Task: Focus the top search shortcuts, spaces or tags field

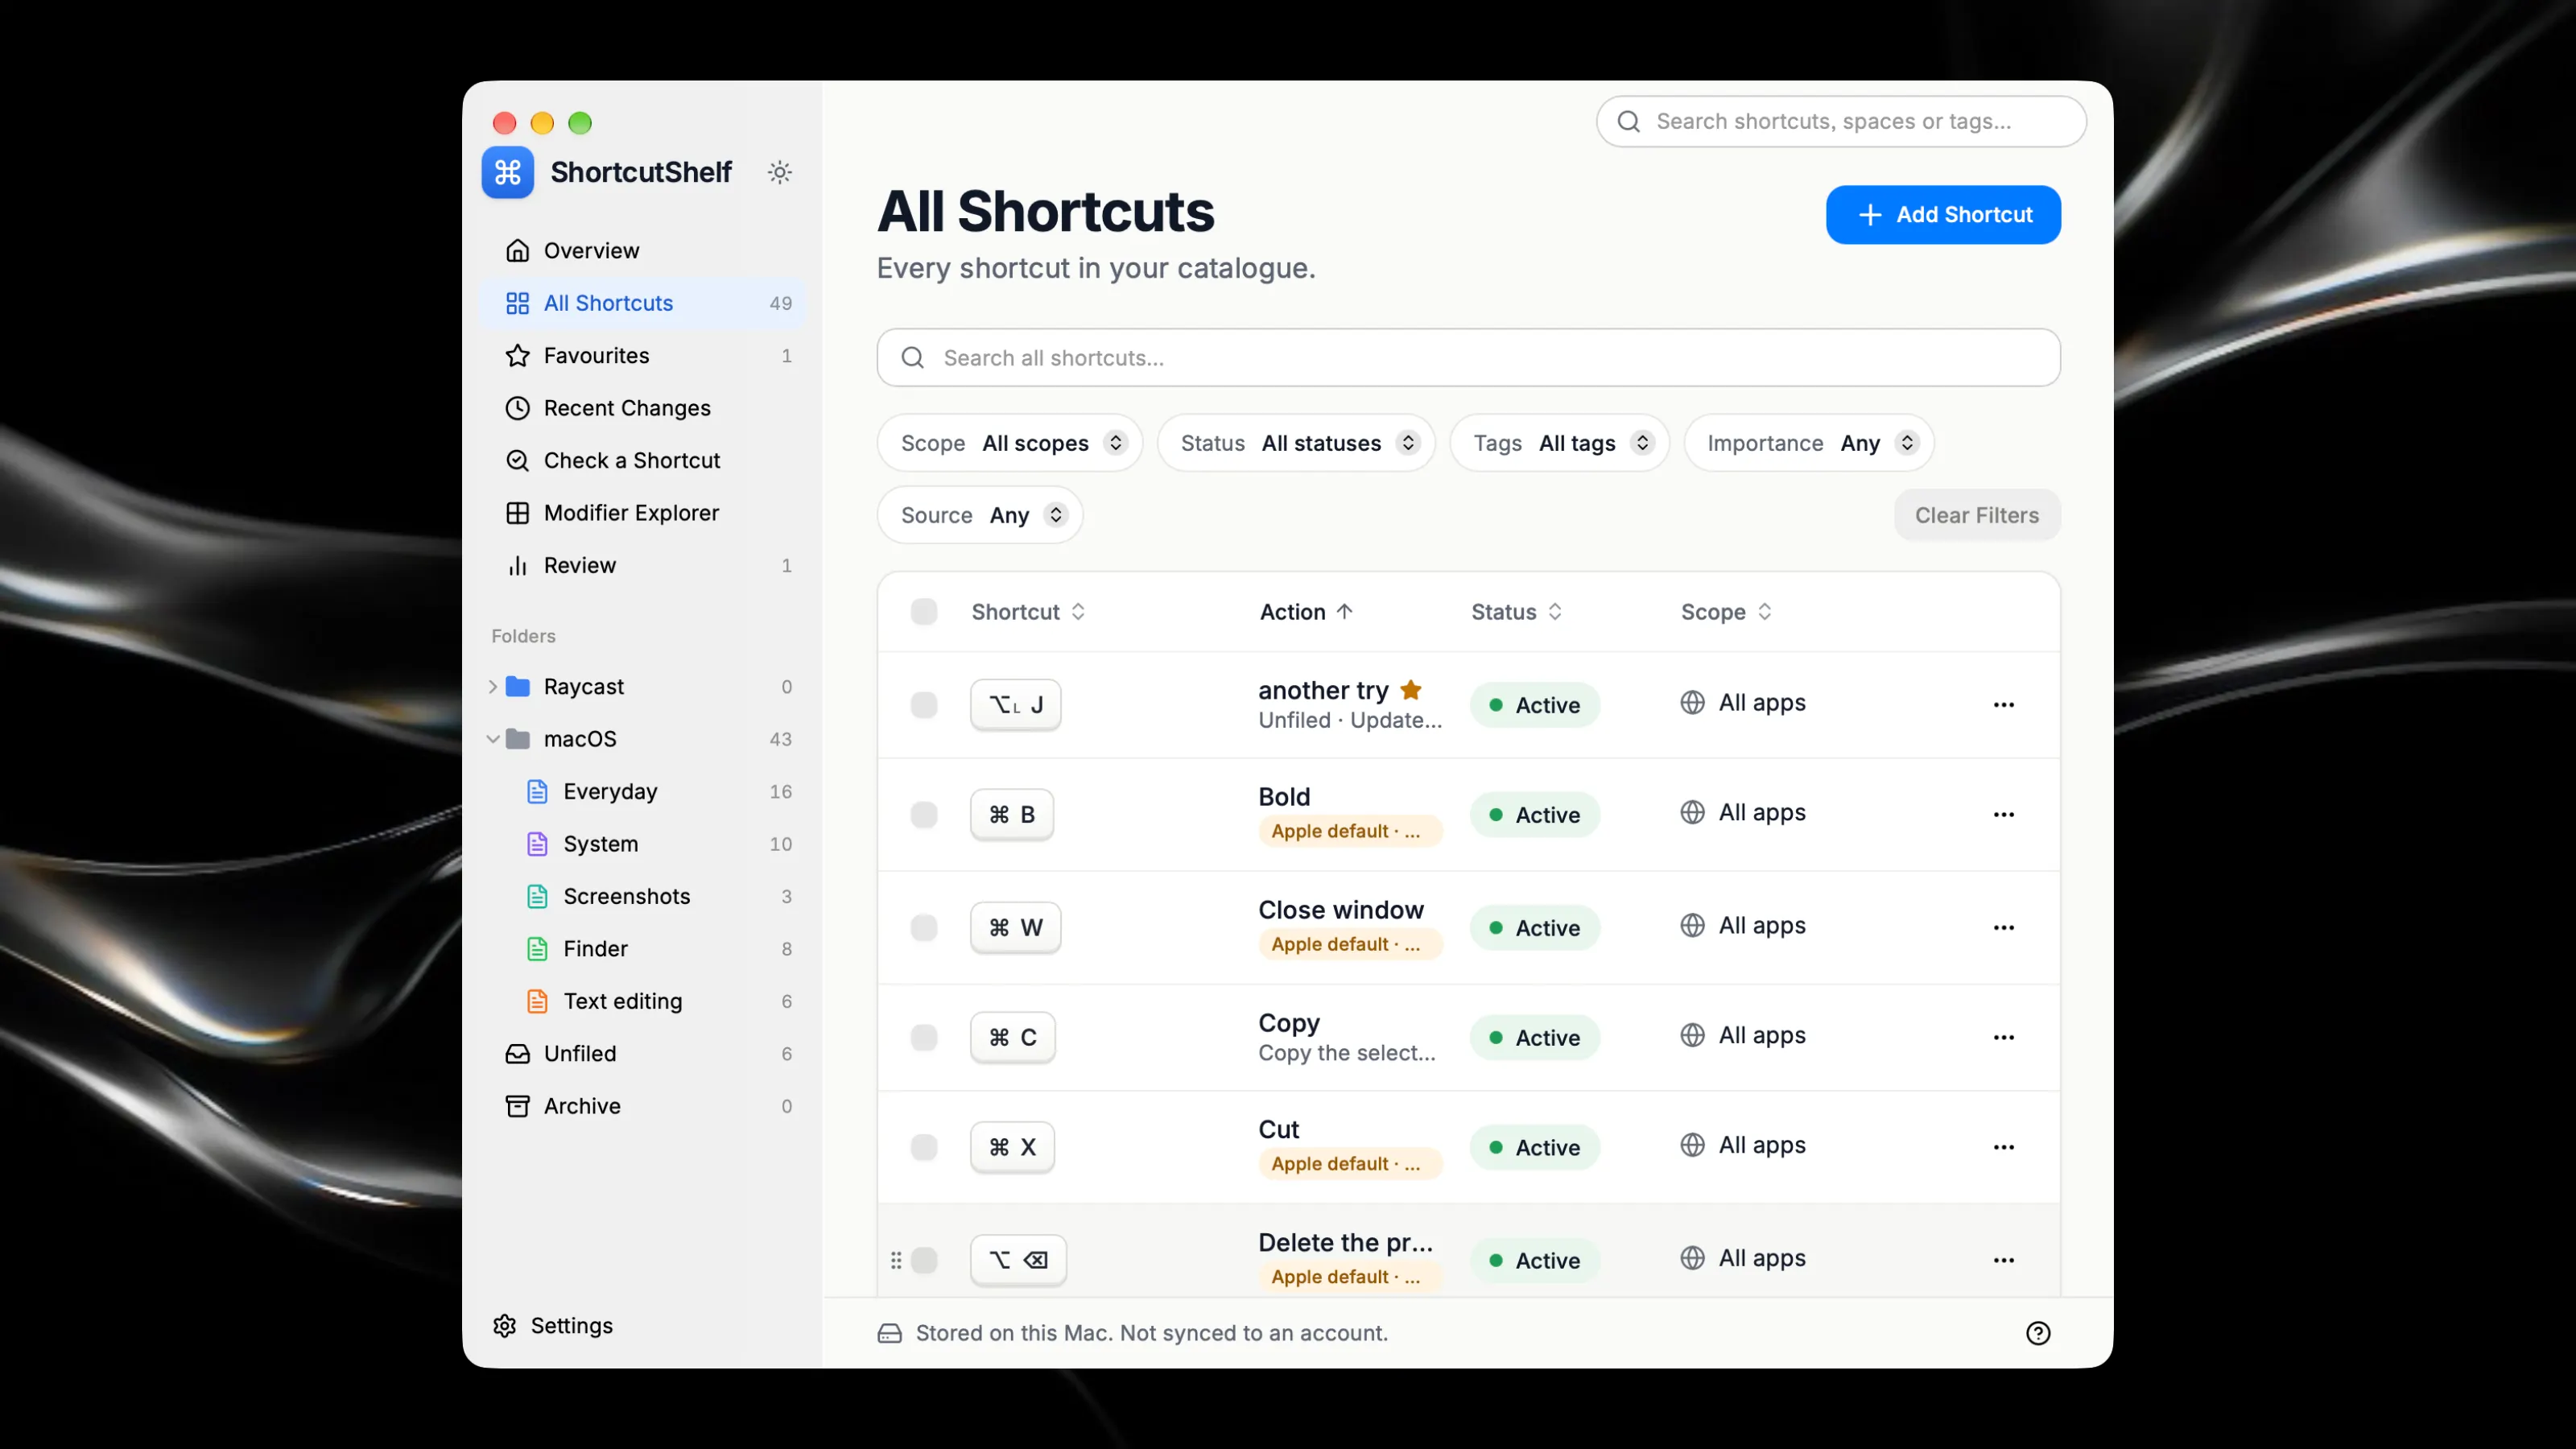Action: (x=1840, y=121)
